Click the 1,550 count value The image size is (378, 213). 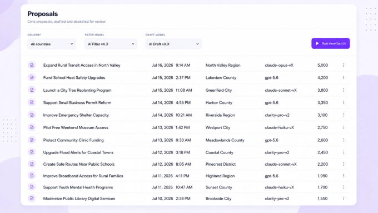[x=322, y=199]
